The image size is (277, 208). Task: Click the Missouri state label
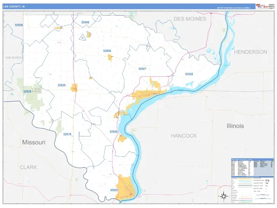click(x=34, y=143)
